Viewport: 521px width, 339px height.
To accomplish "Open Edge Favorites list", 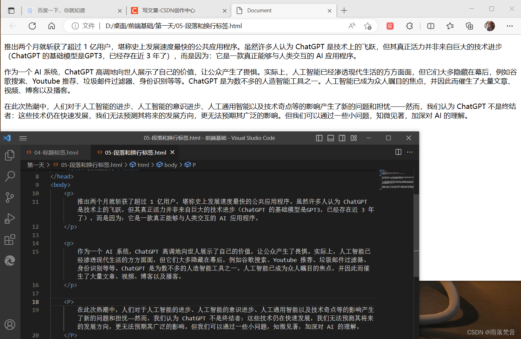I will click(x=450, y=26).
